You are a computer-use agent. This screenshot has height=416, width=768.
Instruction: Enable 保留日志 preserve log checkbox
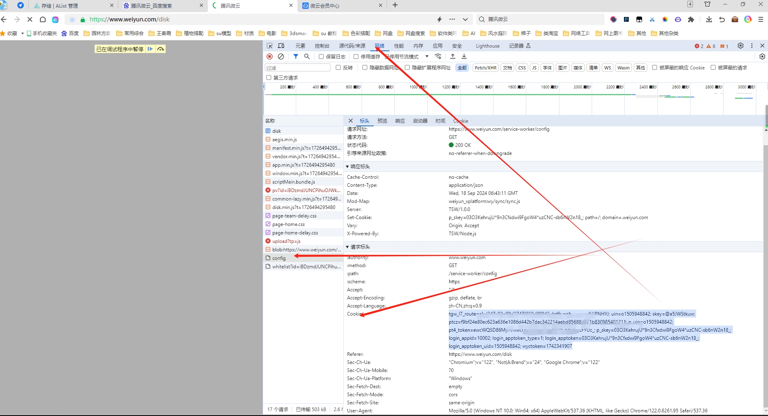pyautogui.click(x=321, y=56)
